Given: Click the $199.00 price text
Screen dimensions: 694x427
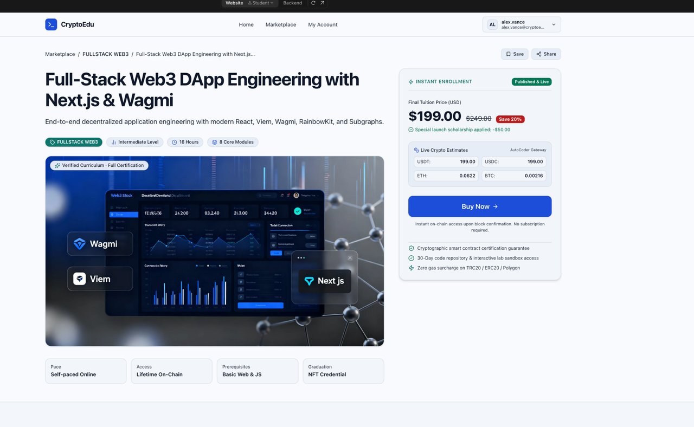Looking at the screenshot, I should click(x=435, y=117).
